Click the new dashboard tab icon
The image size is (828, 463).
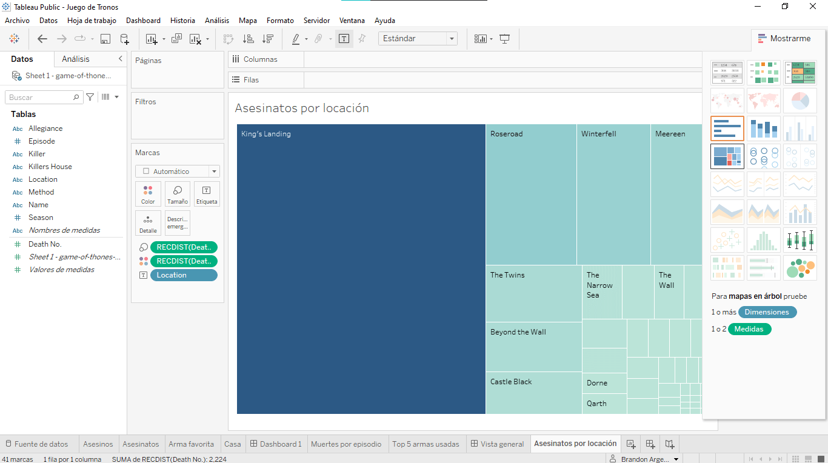[x=650, y=444]
